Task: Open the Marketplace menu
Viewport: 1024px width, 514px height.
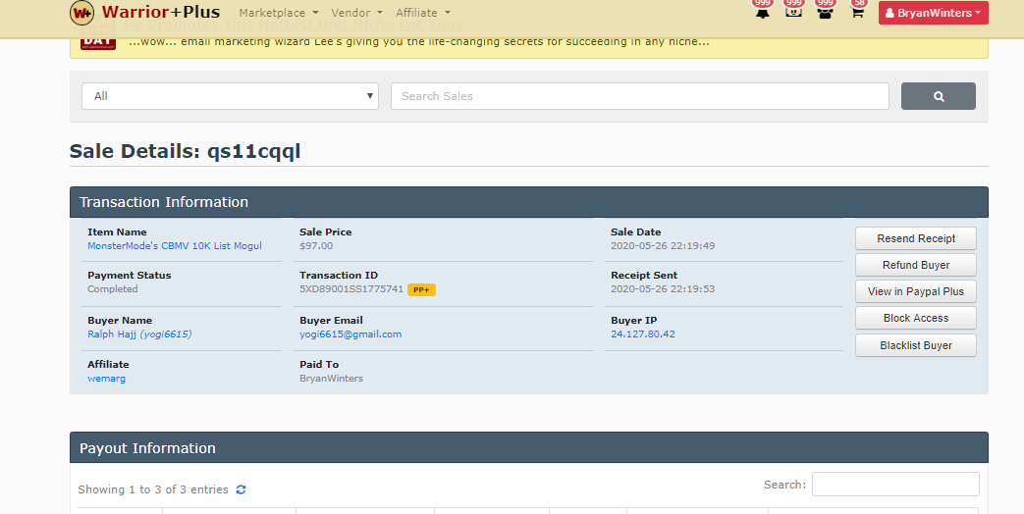Action: pyautogui.click(x=279, y=13)
